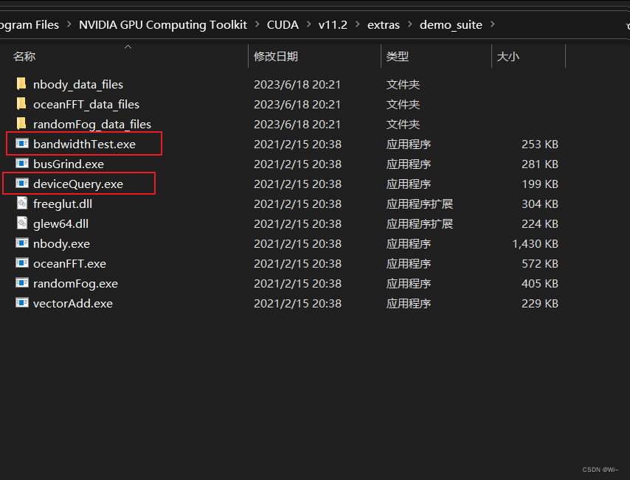
Task: Click the nbody.exe application icon
Action: [22, 243]
